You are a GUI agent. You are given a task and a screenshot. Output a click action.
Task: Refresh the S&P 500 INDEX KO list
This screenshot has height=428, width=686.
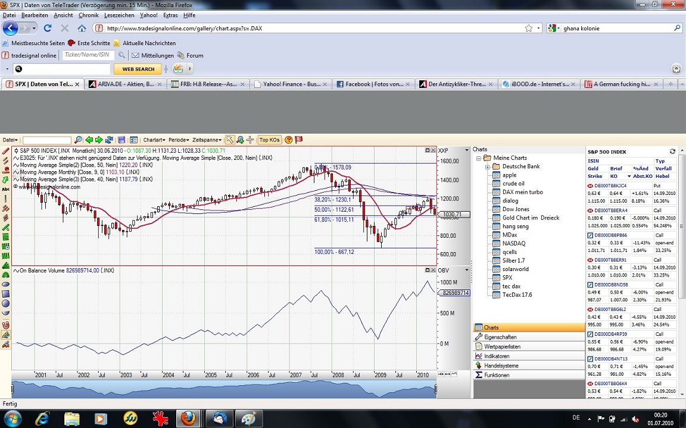tap(672, 152)
